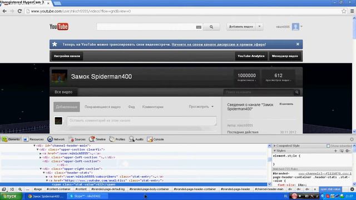Click the dock/undock DevTools icon
Image resolution: width=356 pixels, height=200 pixels.
pos(4,189)
